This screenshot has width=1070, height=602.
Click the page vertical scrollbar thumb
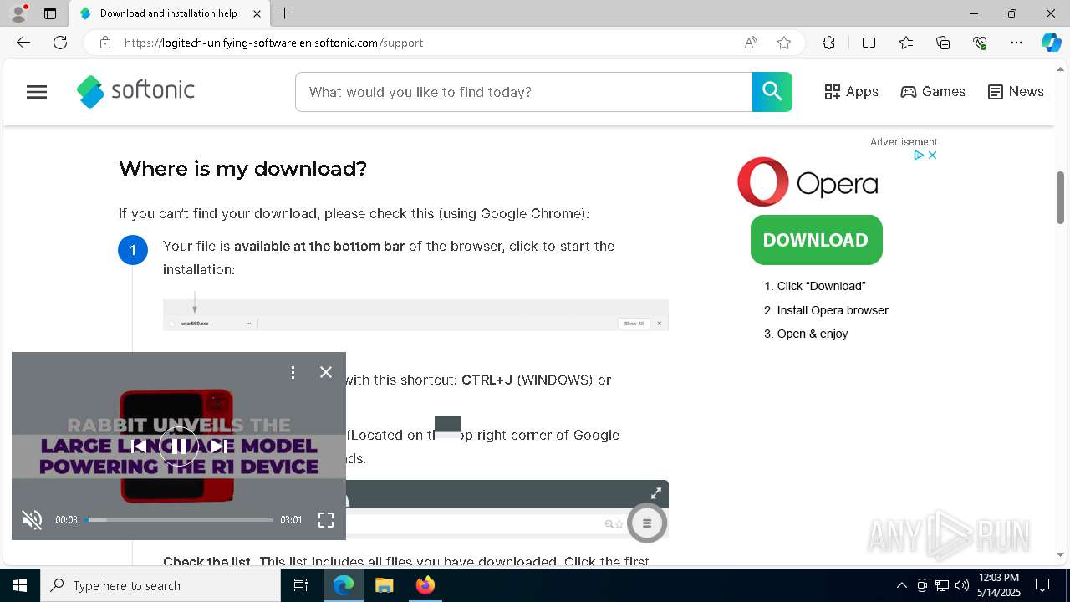tap(1060, 197)
